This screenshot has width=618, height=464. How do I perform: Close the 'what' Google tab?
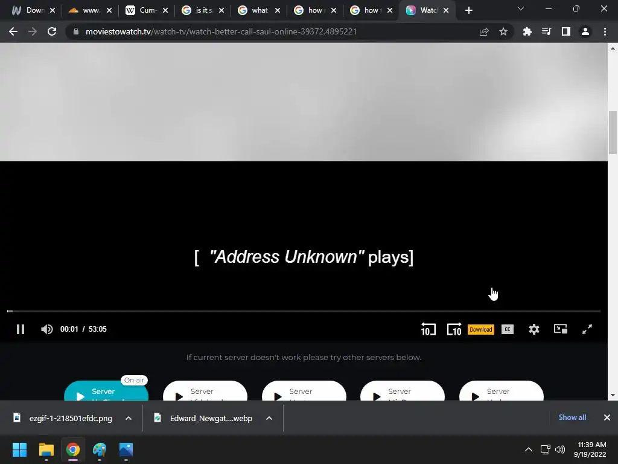[278, 10]
